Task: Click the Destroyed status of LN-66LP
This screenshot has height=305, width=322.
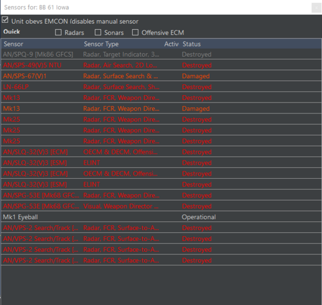Action: (197, 87)
